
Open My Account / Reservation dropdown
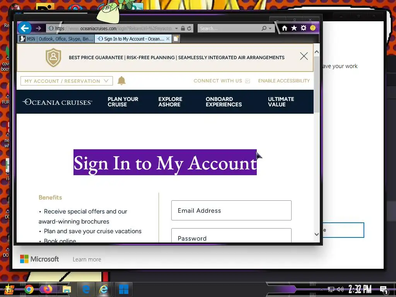[67, 81]
